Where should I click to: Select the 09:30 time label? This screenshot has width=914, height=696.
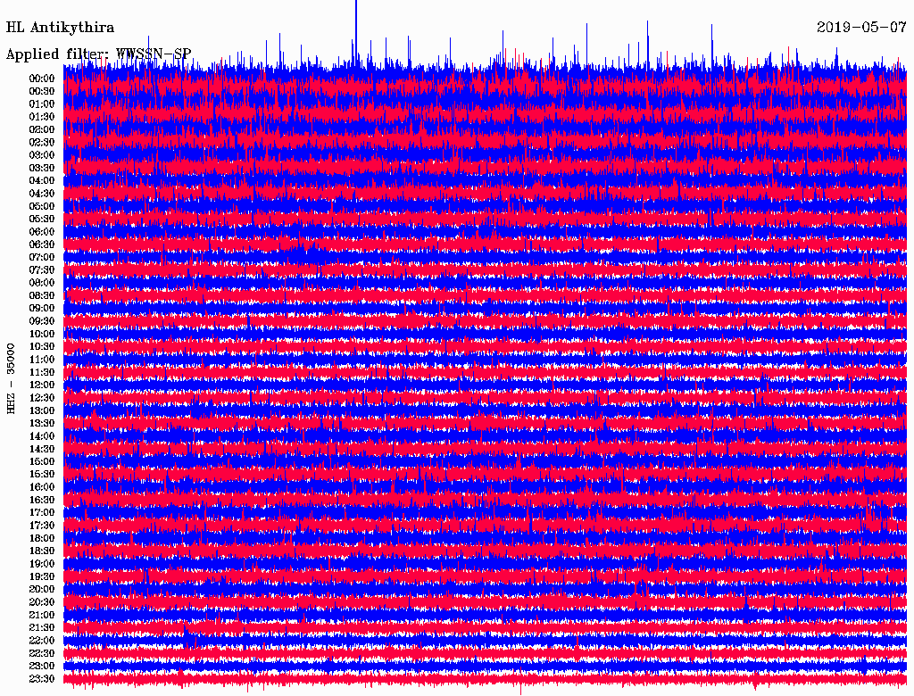[x=41, y=321]
